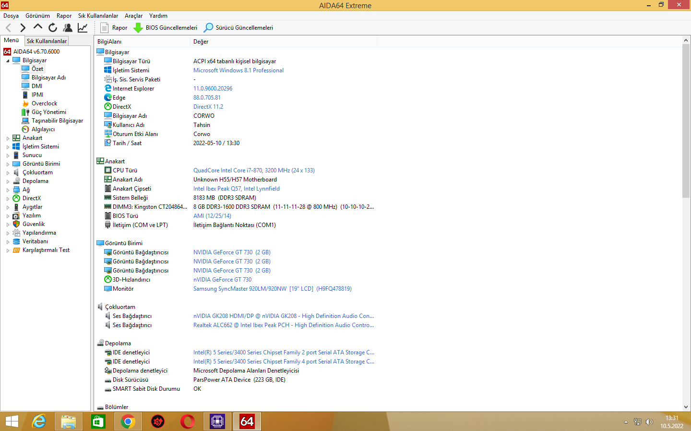Open the Sık Kullanılanlar menu
This screenshot has width=691, height=431.
pyautogui.click(x=98, y=16)
